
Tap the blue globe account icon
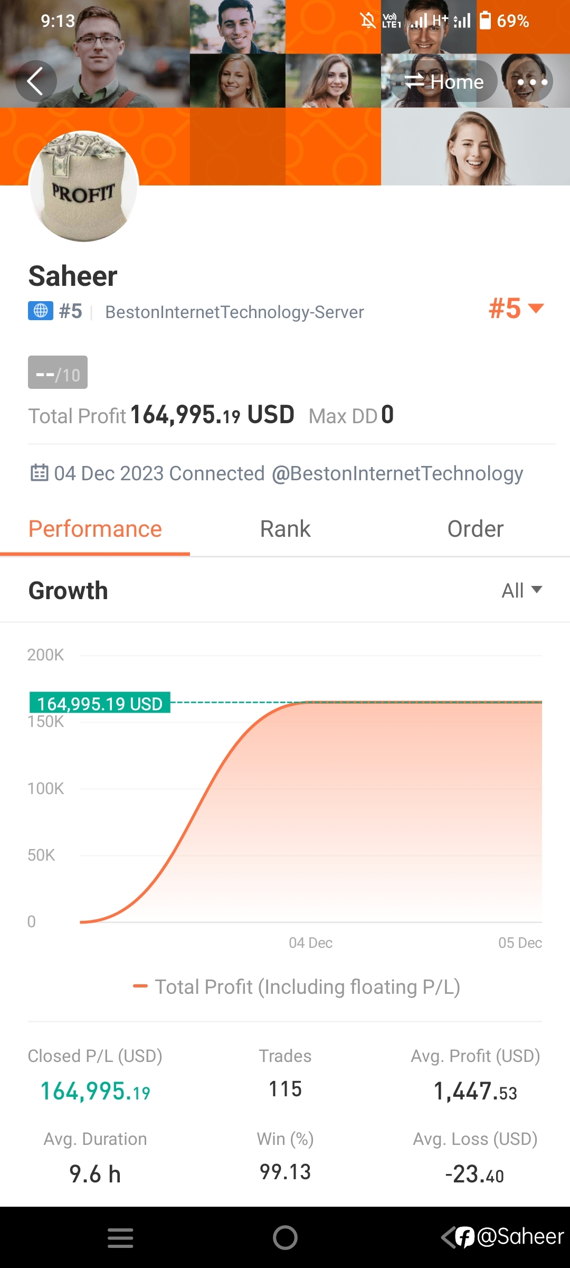pyautogui.click(x=41, y=311)
